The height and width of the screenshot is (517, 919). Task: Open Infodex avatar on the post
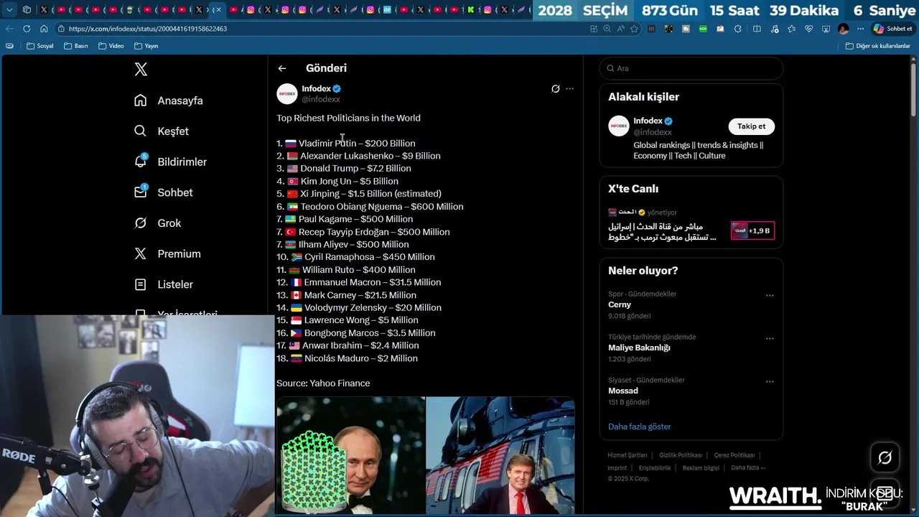coord(287,94)
